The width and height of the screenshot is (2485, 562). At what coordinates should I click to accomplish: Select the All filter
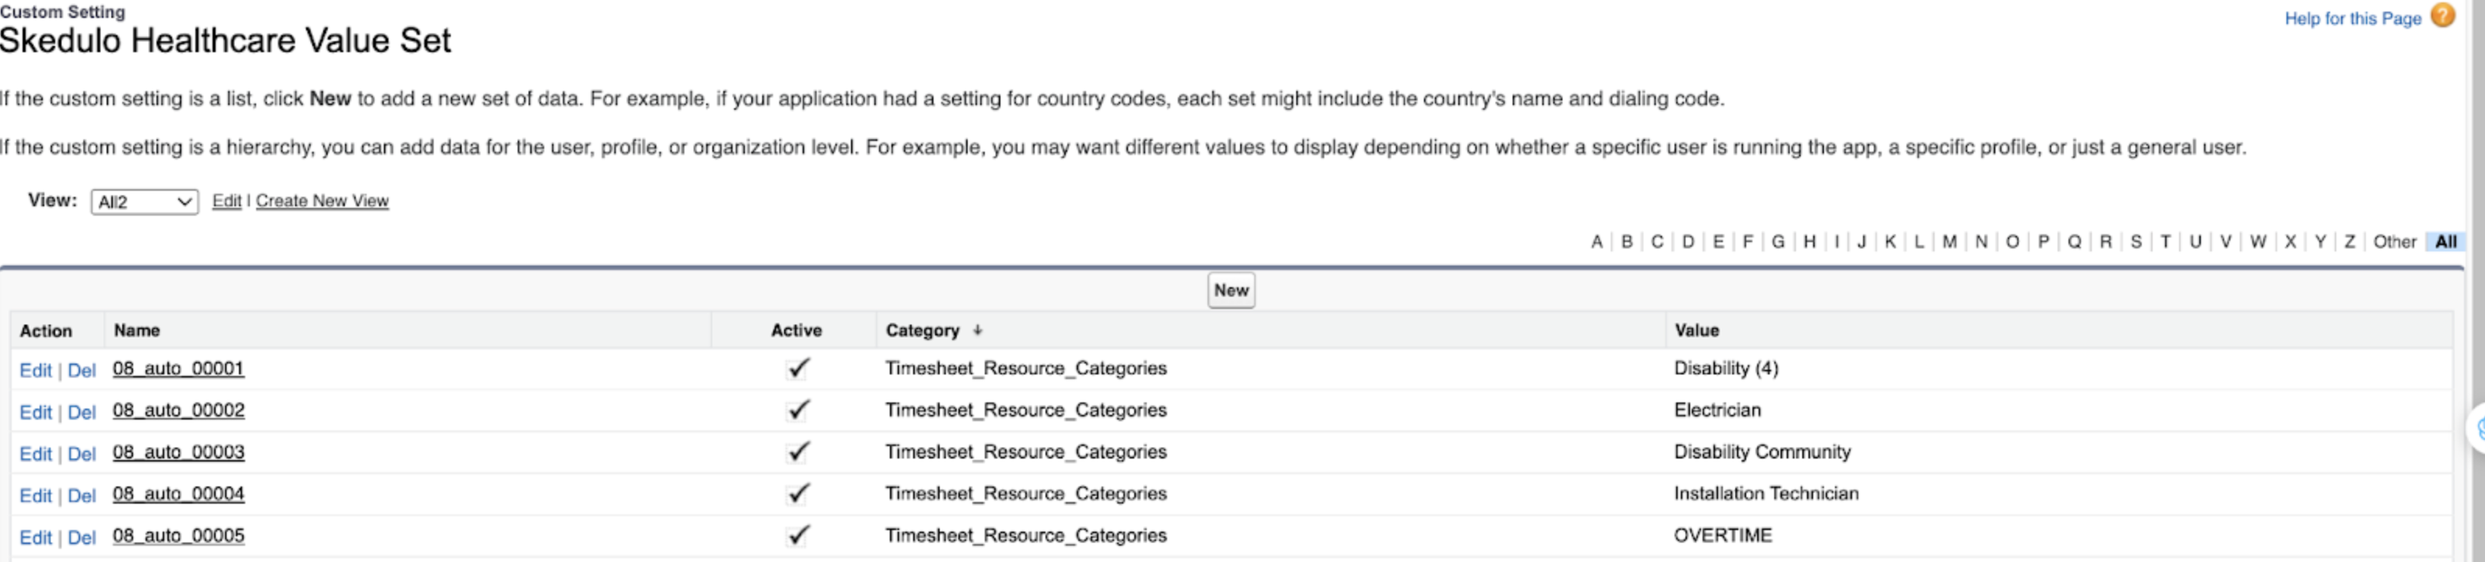pyautogui.click(x=2445, y=242)
